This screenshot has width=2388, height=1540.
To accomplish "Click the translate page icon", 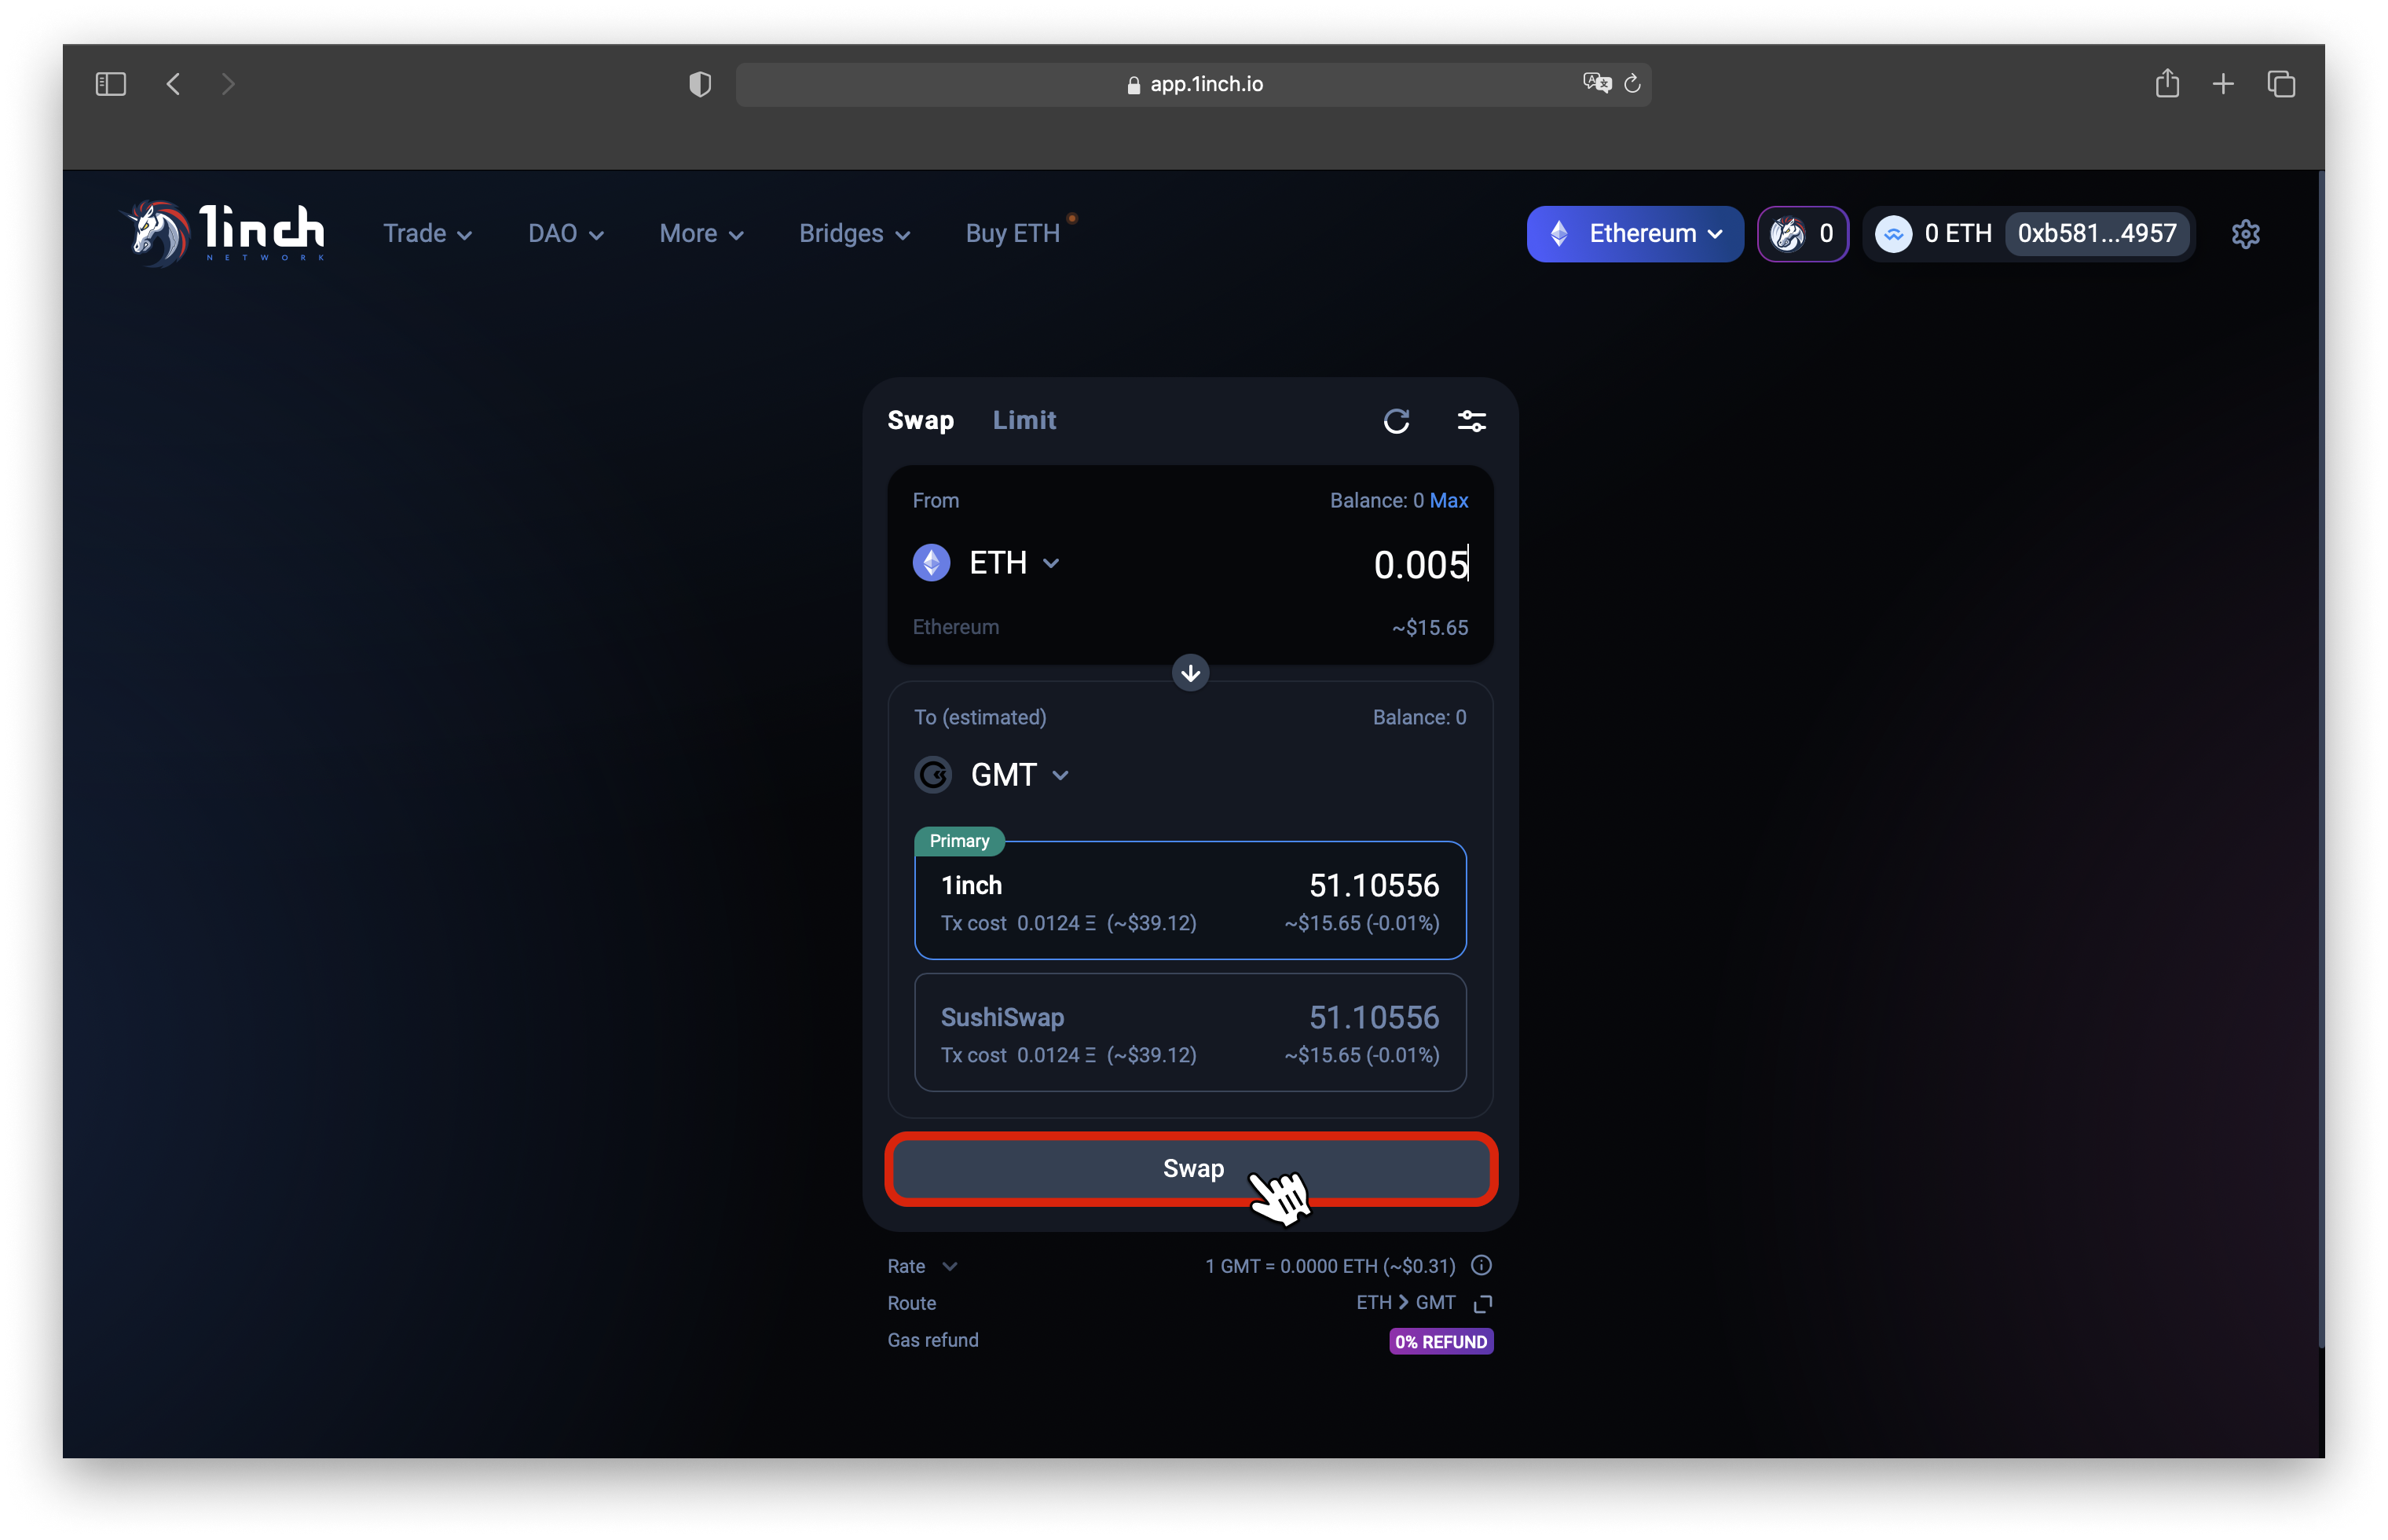I will click(x=1597, y=83).
